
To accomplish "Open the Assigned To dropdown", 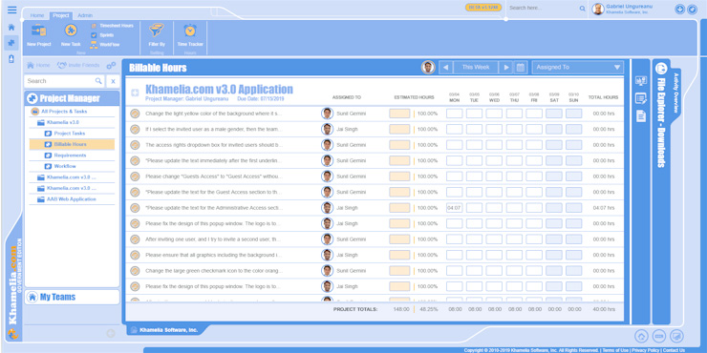I will (x=578, y=68).
